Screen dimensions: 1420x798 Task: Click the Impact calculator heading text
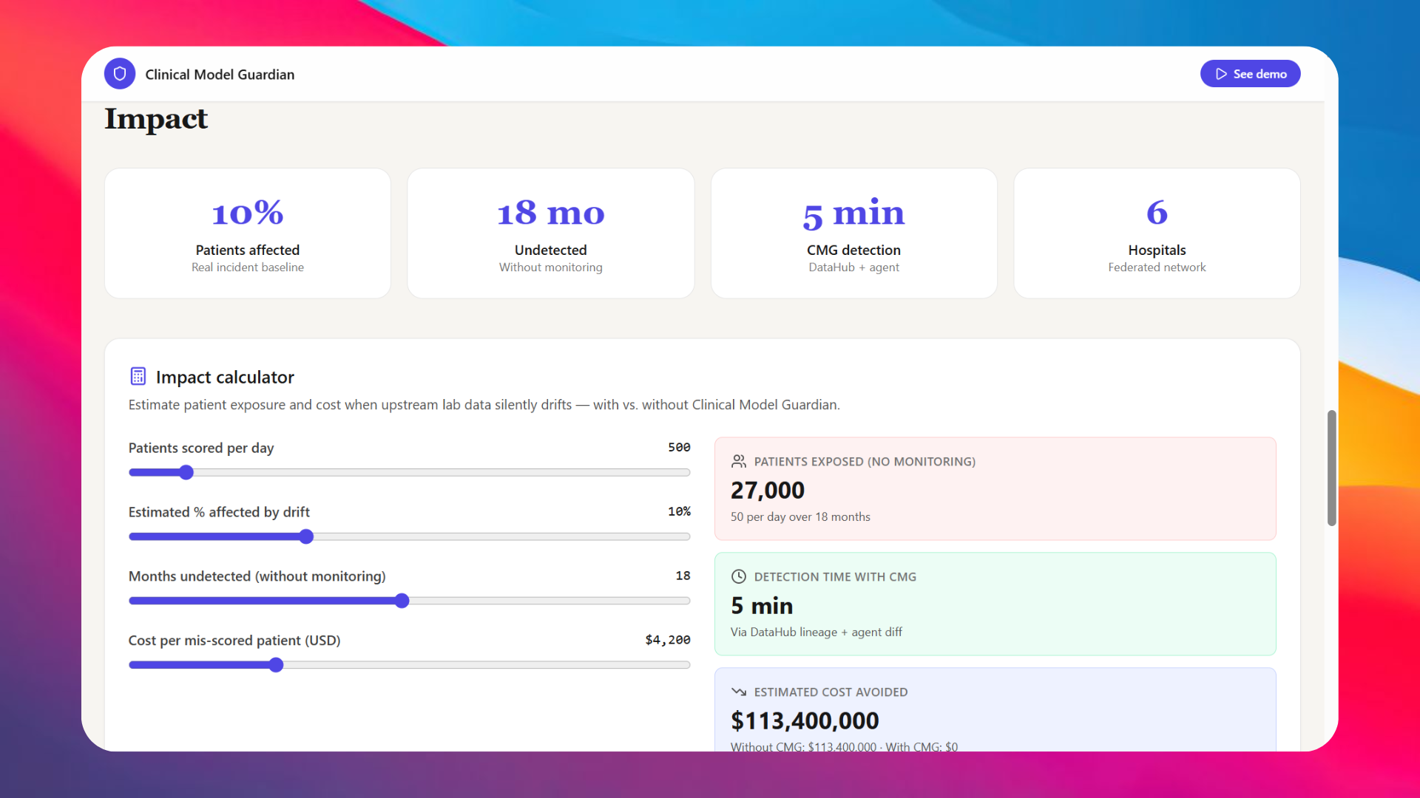tap(225, 378)
